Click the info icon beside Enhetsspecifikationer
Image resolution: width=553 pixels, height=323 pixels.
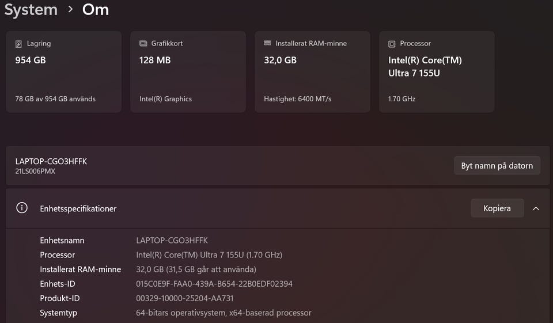click(x=22, y=208)
